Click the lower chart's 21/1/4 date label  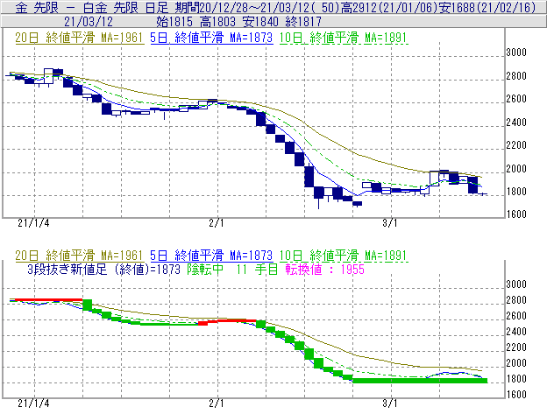click(x=33, y=403)
